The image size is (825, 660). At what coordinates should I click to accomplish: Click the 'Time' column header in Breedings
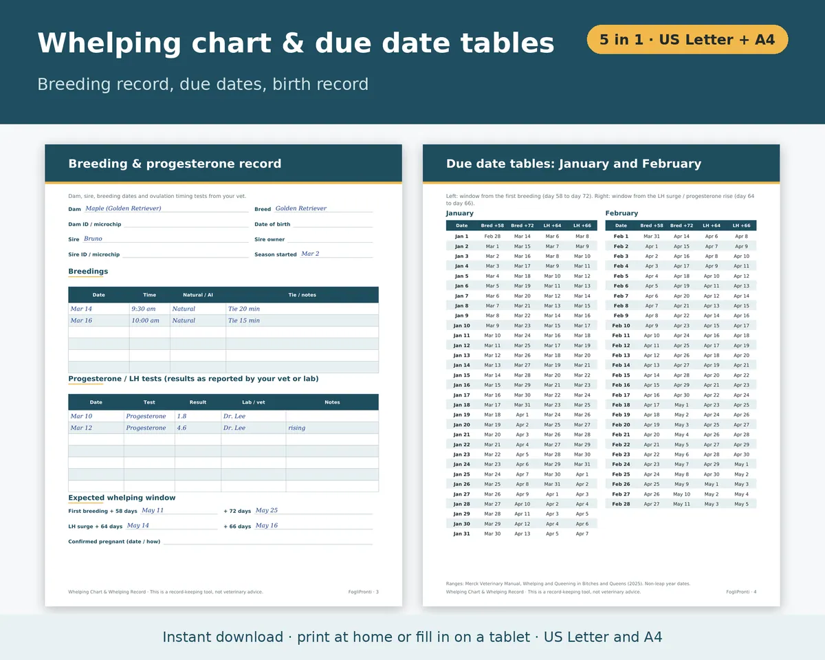click(x=150, y=295)
